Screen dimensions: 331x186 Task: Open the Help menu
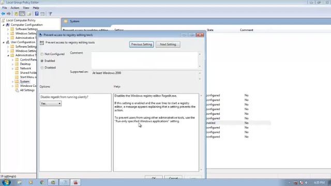click(36, 8)
